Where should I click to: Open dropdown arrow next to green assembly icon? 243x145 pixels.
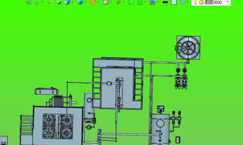(42, 2)
